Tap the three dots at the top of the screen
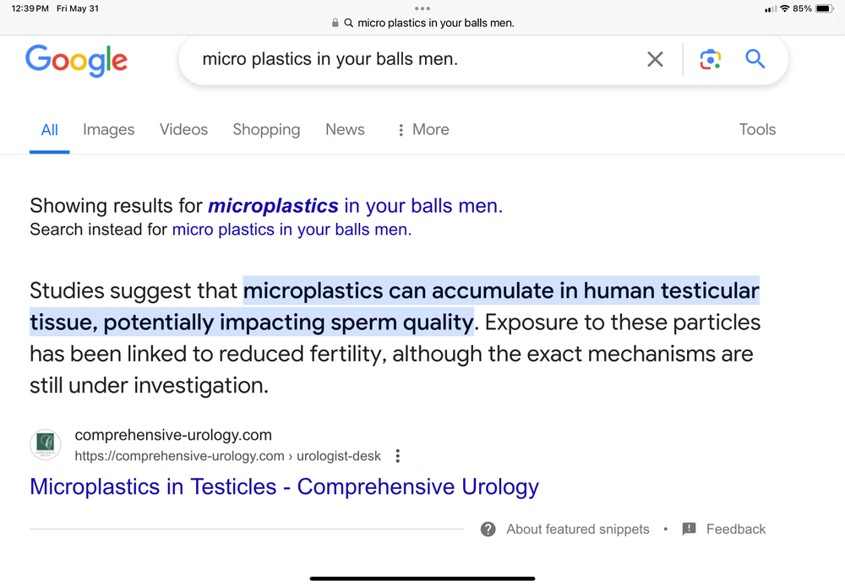This screenshot has height=586, width=845. pos(422,8)
